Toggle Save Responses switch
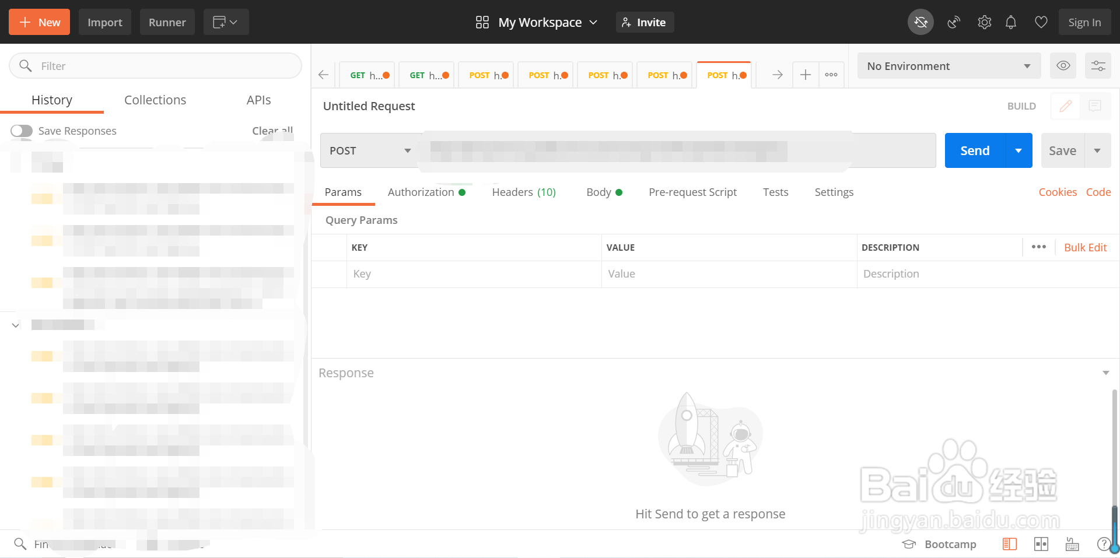The width and height of the screenshot is (1120, 558). point(22,131)
